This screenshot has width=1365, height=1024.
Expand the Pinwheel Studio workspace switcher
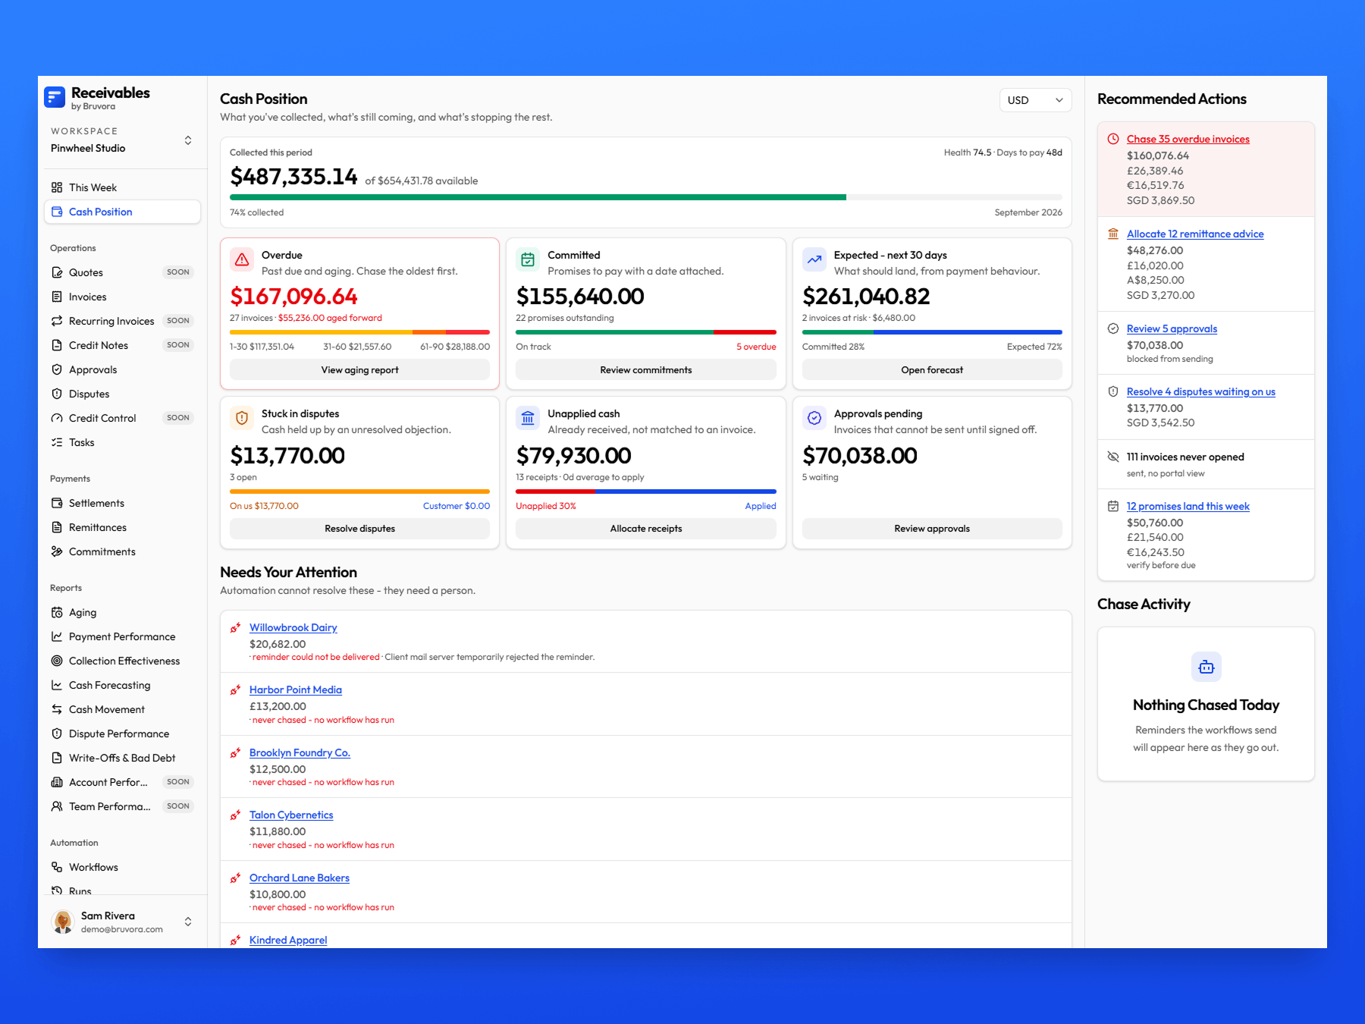[x=188, y=140]
